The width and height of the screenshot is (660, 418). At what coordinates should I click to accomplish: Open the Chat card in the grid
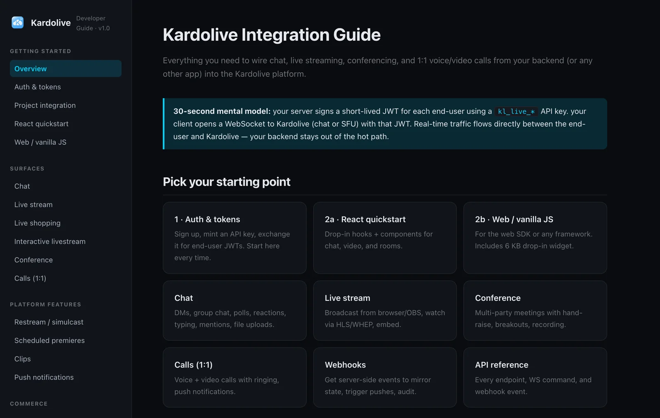[x=235, y=311]
